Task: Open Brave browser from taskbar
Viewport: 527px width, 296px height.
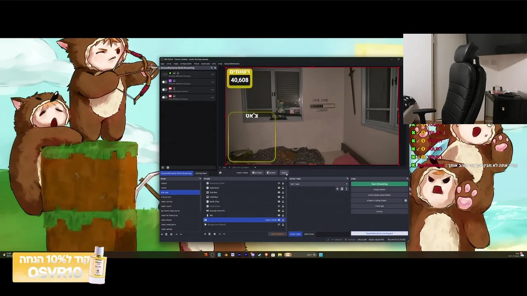Action: coord(266,255)
